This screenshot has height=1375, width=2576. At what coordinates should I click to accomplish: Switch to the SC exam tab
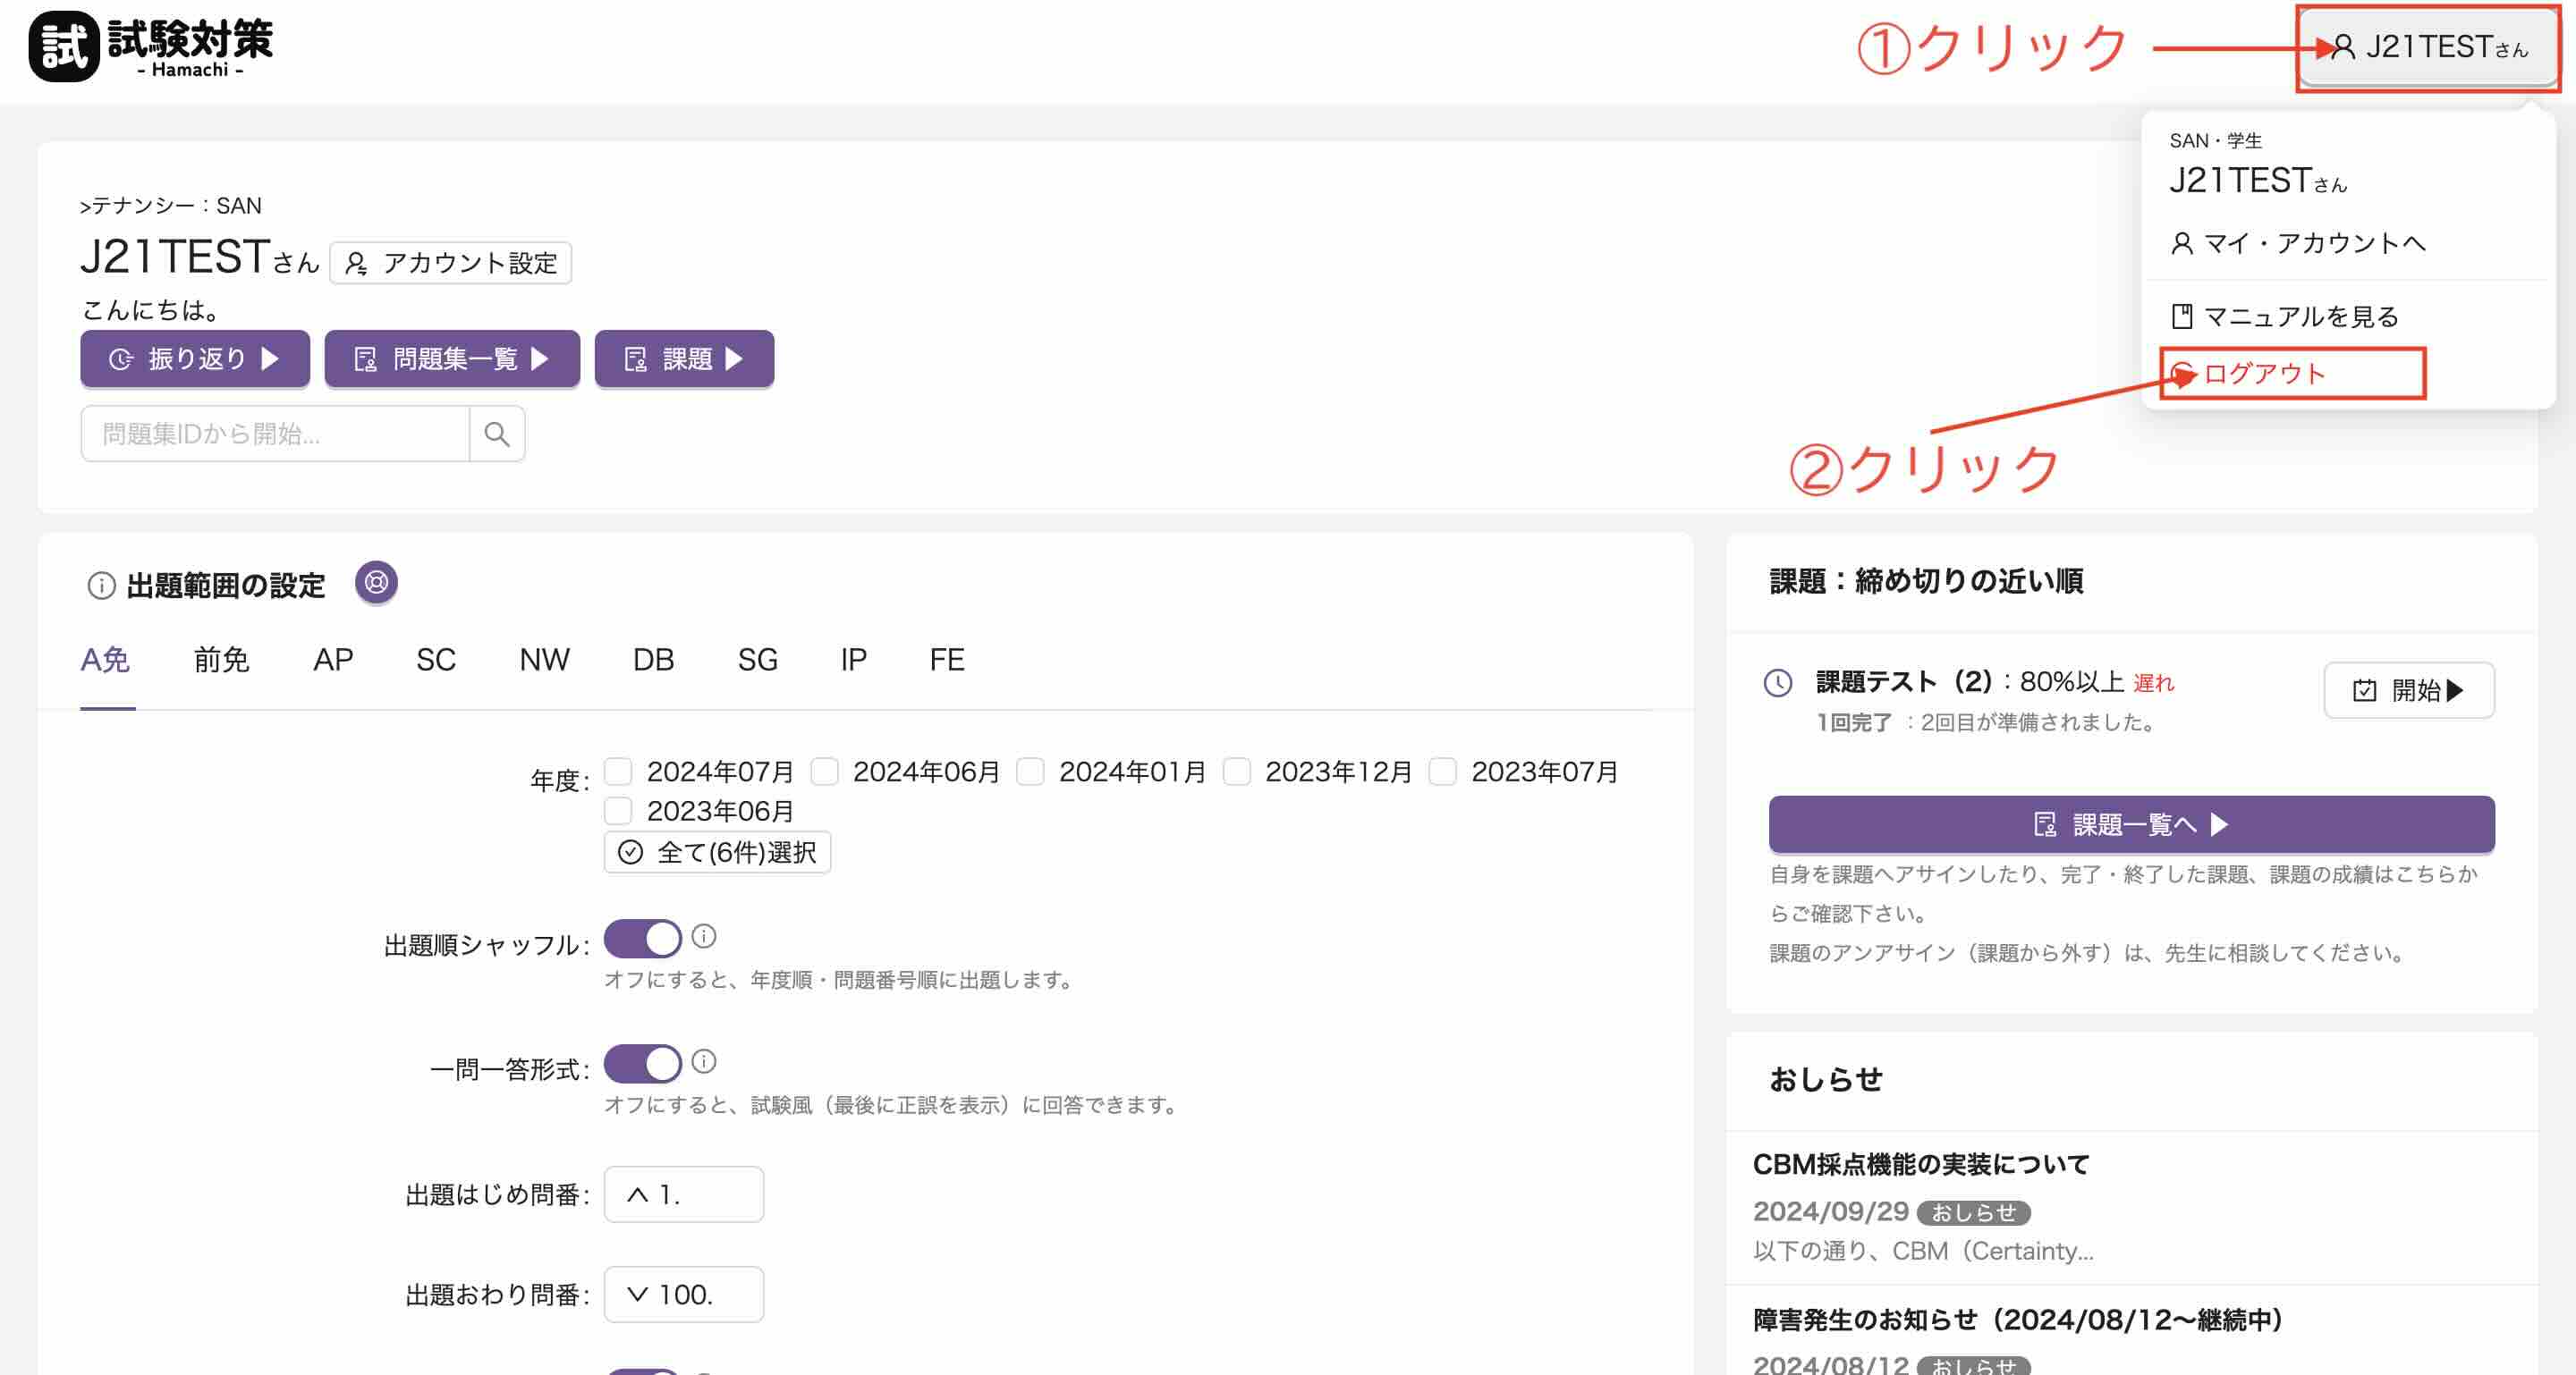click(x=436, y=661)
